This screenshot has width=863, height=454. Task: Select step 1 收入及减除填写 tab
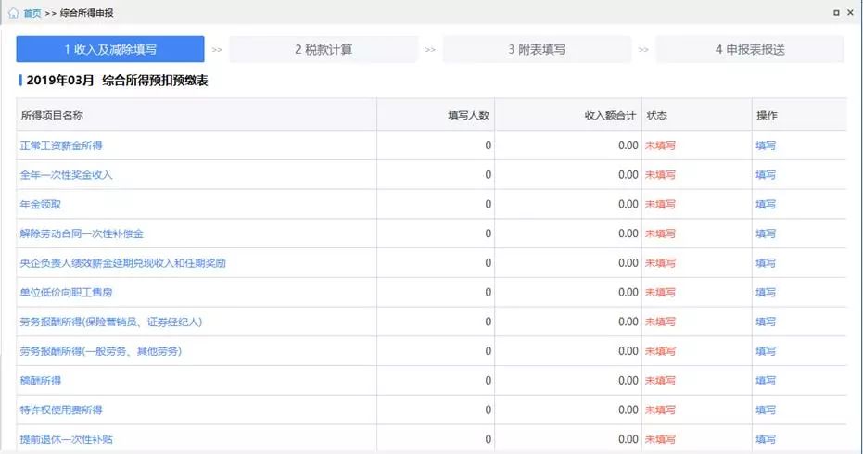point(110,50)
